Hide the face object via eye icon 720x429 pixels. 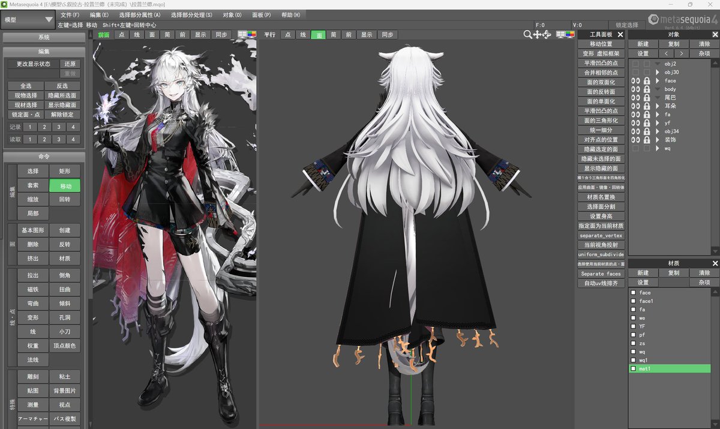tap(635, 80)
